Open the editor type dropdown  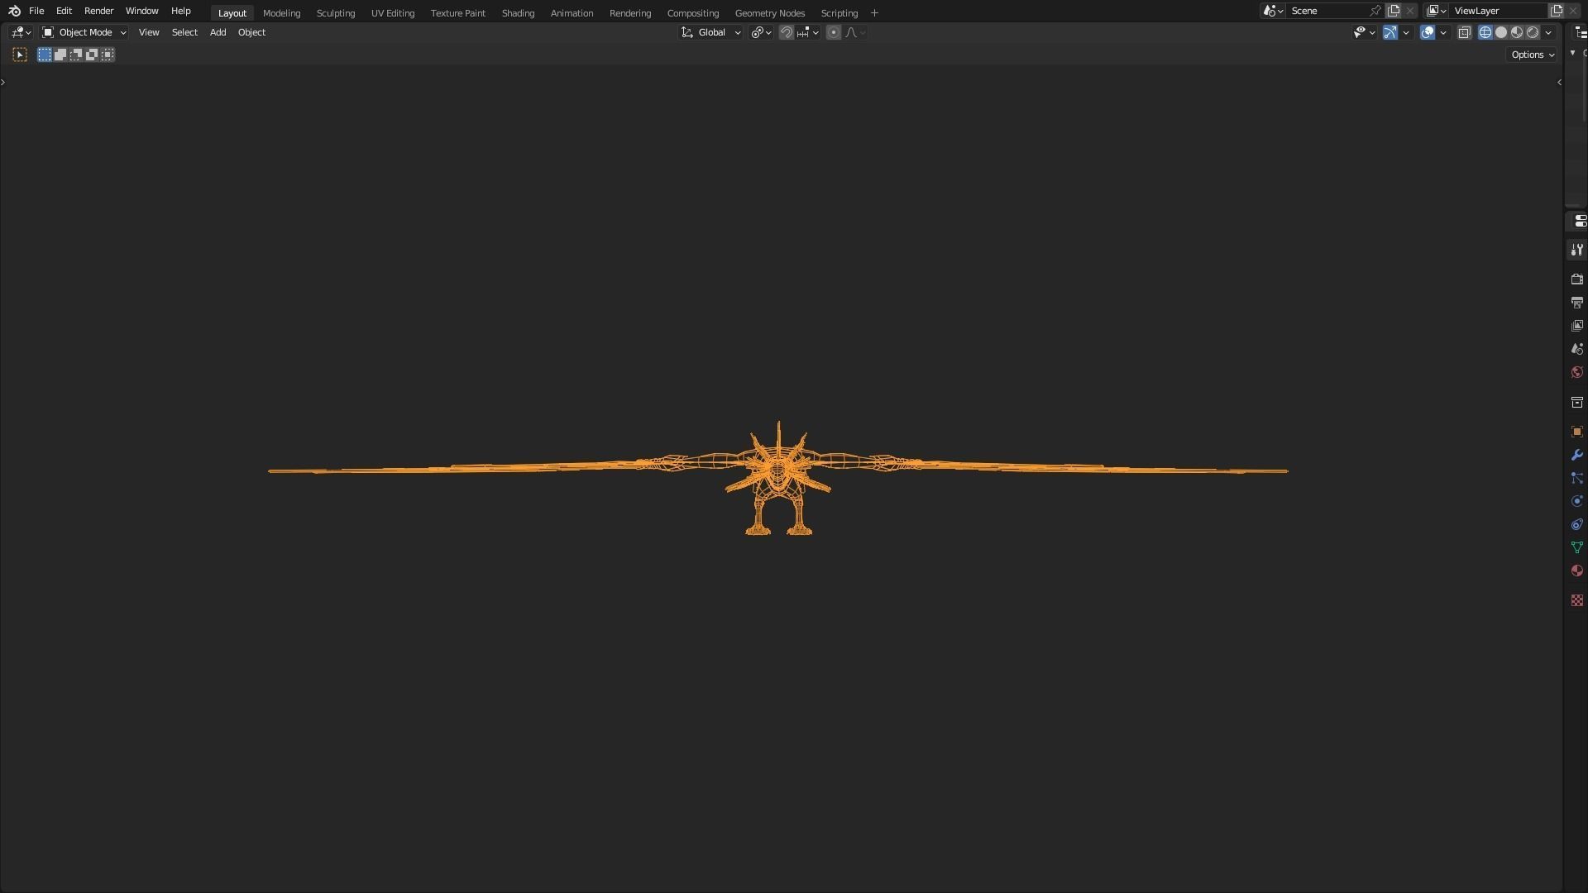(21, 32)
